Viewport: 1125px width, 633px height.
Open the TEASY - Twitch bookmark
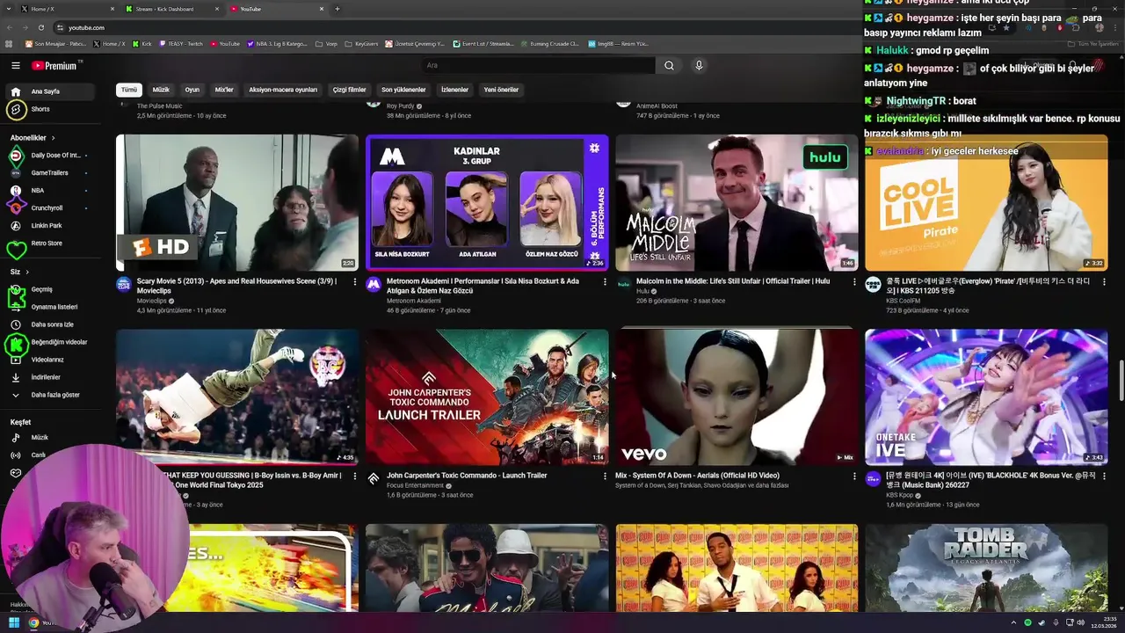click(x=181, y=43)
